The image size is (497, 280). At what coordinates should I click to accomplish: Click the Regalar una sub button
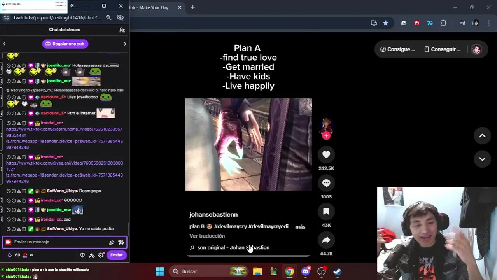tap(65, 44)
